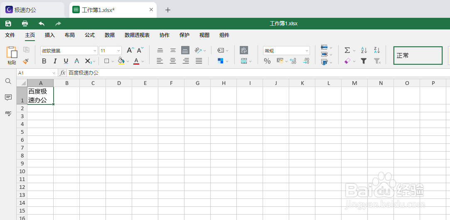
Task: Align text left
Action: pos(160,61)
